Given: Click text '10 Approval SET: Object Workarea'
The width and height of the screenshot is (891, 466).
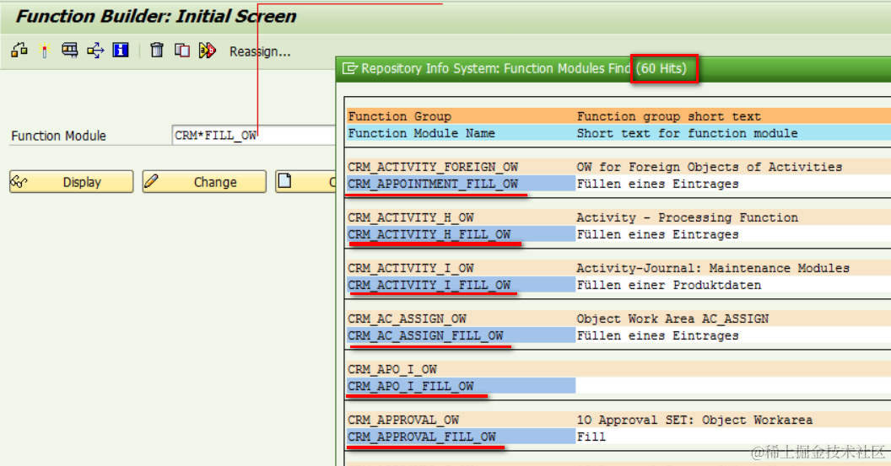Looking at the screenshot, I should (x=694, y=420).
